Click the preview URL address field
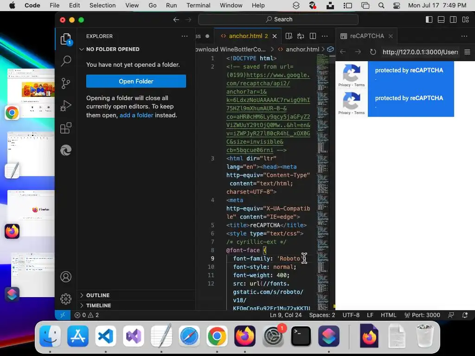This screenshot has width=475, height=356. point(420,52)
